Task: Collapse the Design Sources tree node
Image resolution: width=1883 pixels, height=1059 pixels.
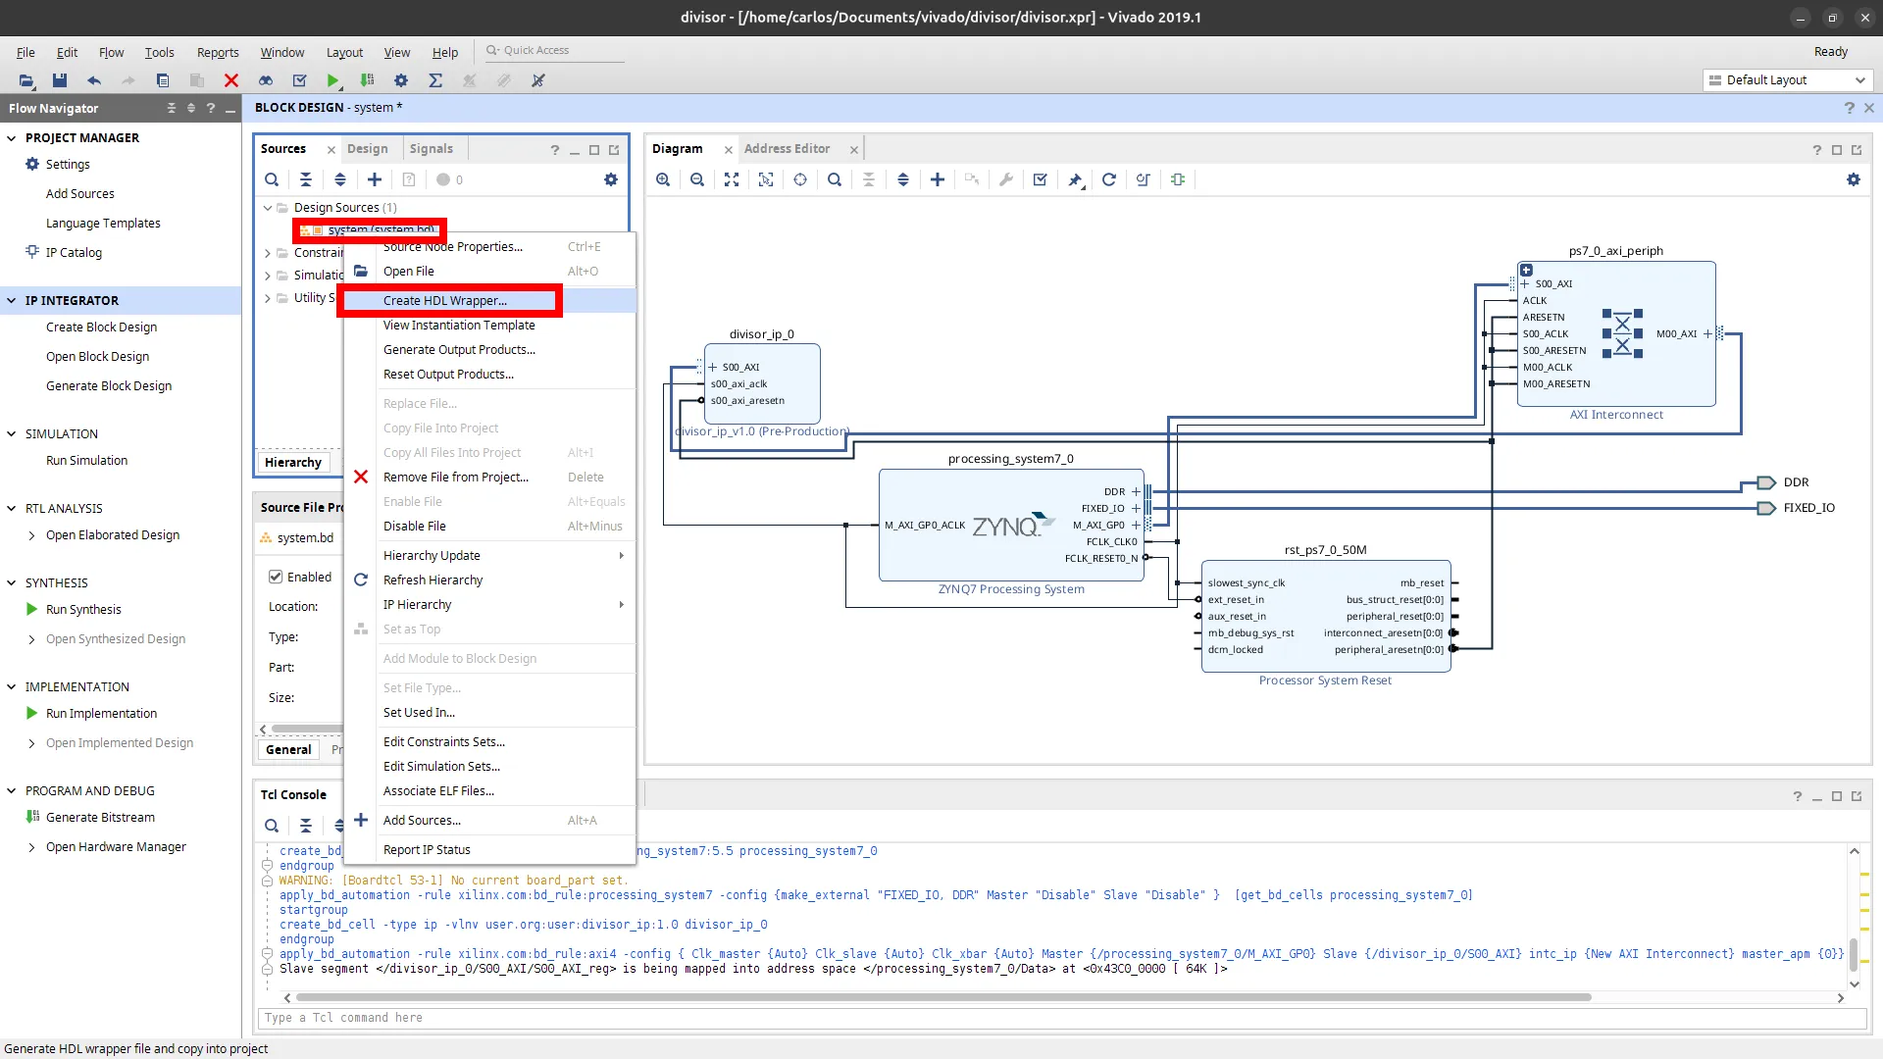Action: click(x=267, y=208)
